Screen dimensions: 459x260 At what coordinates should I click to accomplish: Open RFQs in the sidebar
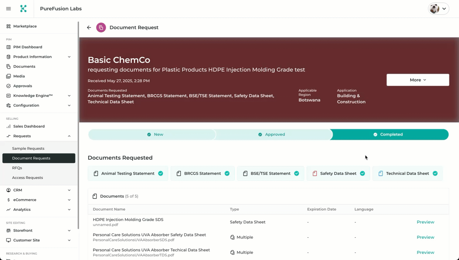(x=39, y=168)
